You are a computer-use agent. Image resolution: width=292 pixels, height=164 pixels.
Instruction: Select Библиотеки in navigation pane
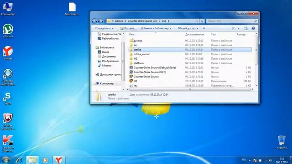click(x=105, y=47)
